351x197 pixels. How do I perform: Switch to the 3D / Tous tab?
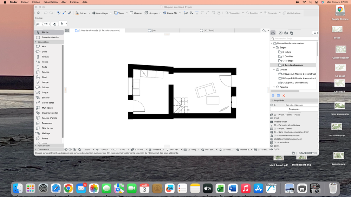pos(207,30)
